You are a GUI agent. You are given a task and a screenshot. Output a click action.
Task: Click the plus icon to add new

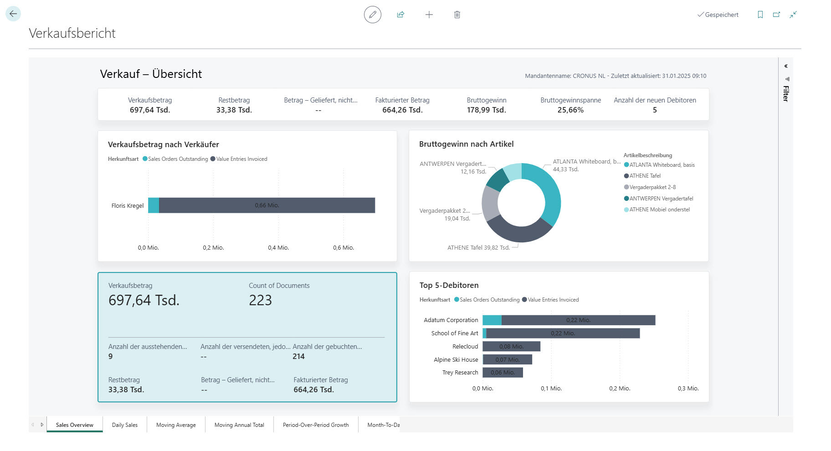click(429, 15)
